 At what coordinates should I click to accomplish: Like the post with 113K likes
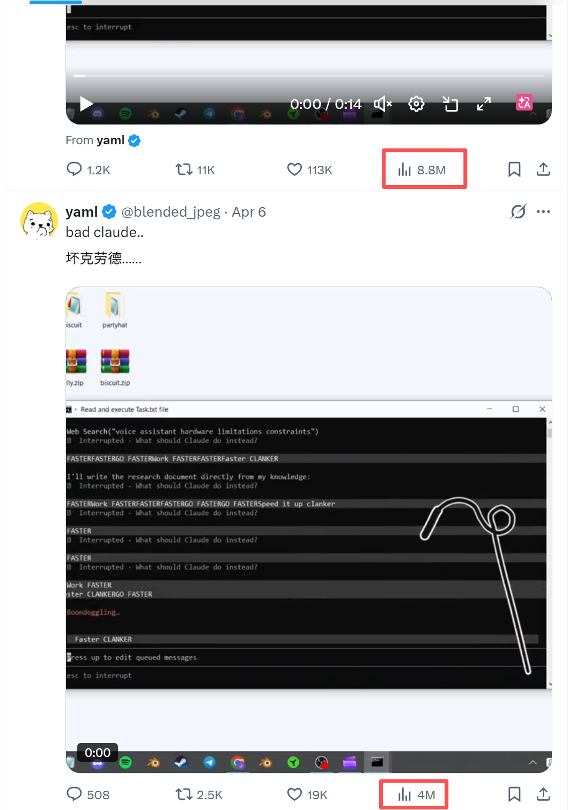point(294,170)
